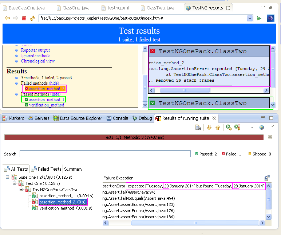281x235 pixels.
Task: Refresh the TestNG report page
Action: [32, 18]
